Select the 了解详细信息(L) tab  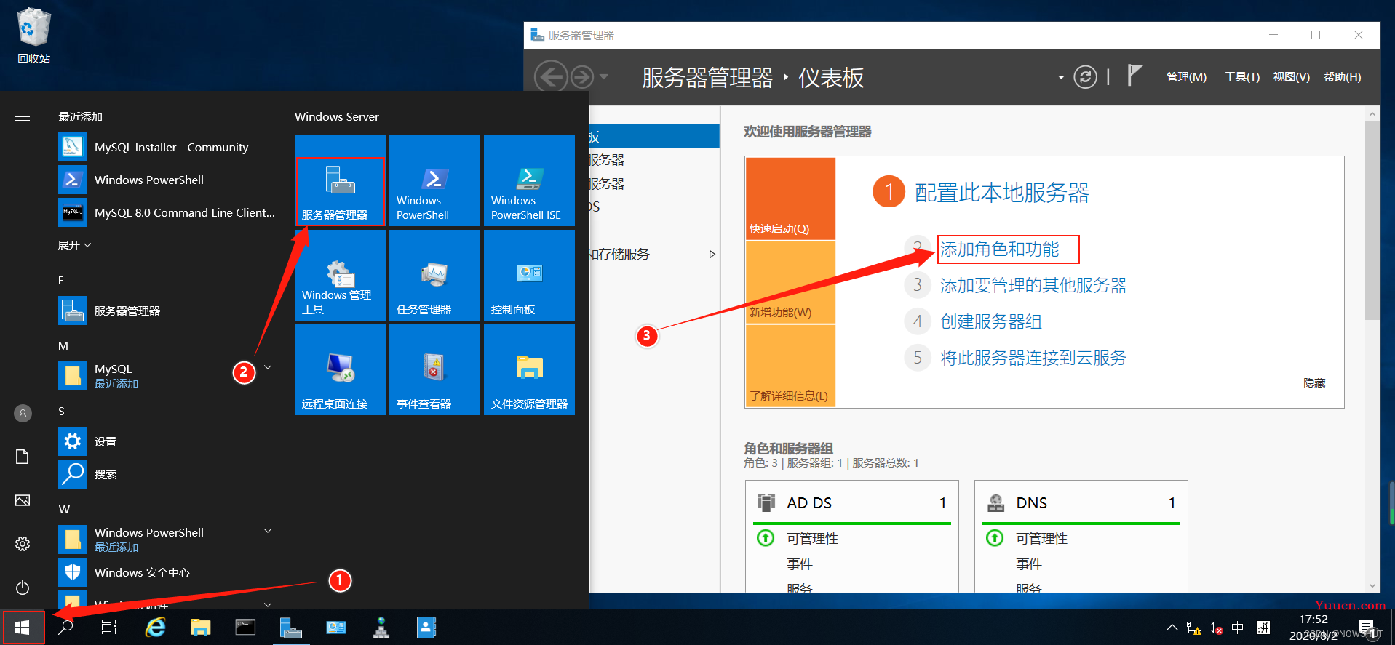tap(790, 366)
